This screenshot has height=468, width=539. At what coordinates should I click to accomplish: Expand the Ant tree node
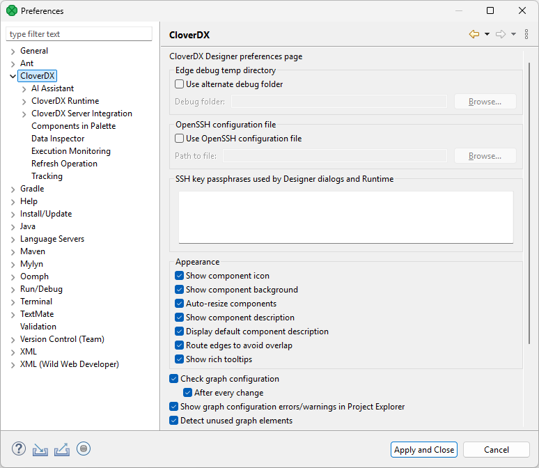[13, 64]
